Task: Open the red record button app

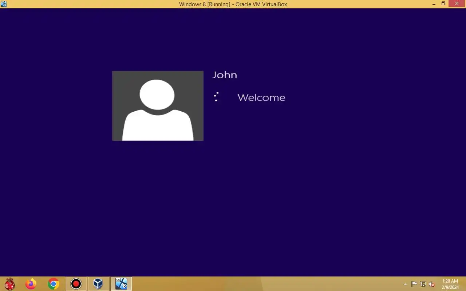Action: pyautogui.click(x=76, y=284)
